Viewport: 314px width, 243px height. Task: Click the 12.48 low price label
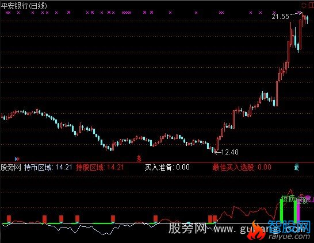pos(230,152)
